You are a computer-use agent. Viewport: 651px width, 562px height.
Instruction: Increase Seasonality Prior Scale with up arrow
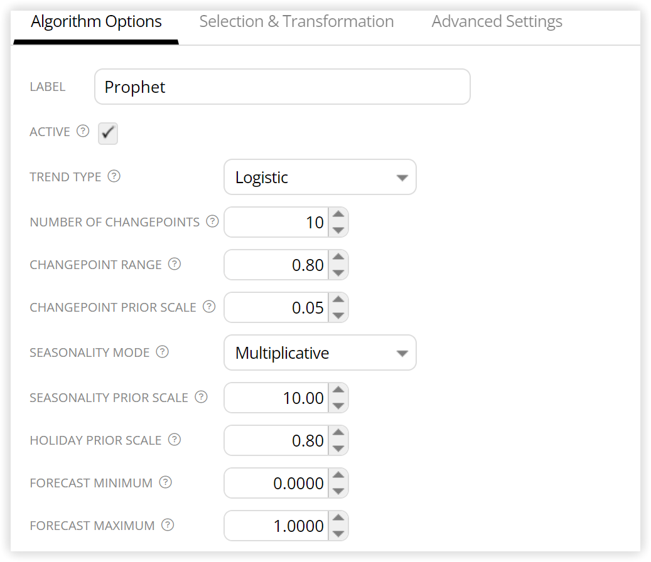click(338, 390)
